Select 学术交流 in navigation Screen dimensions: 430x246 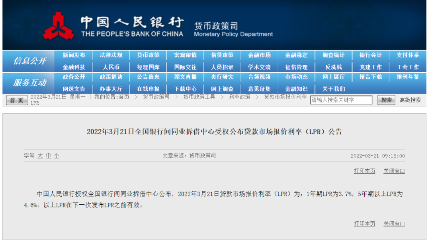click(x=259, y=67)
